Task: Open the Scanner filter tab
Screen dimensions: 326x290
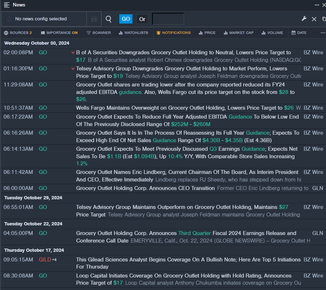Action: pos(99,33)
